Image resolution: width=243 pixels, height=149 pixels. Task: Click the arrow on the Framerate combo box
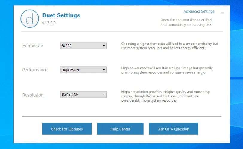pos(104,46)
